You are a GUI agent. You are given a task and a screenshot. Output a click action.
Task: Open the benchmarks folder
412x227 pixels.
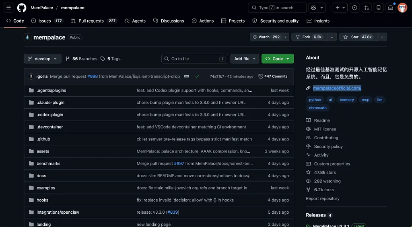[x=49, y=163]
